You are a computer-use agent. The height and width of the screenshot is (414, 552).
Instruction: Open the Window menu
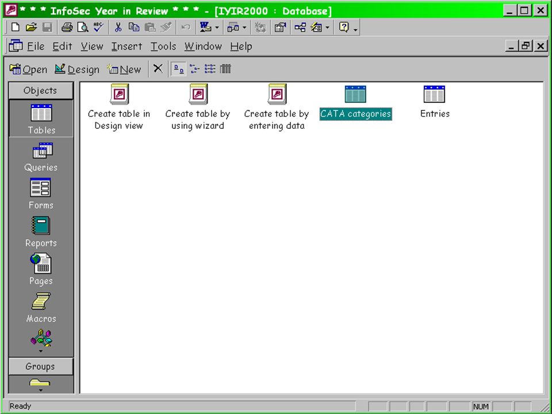[203, 47]
